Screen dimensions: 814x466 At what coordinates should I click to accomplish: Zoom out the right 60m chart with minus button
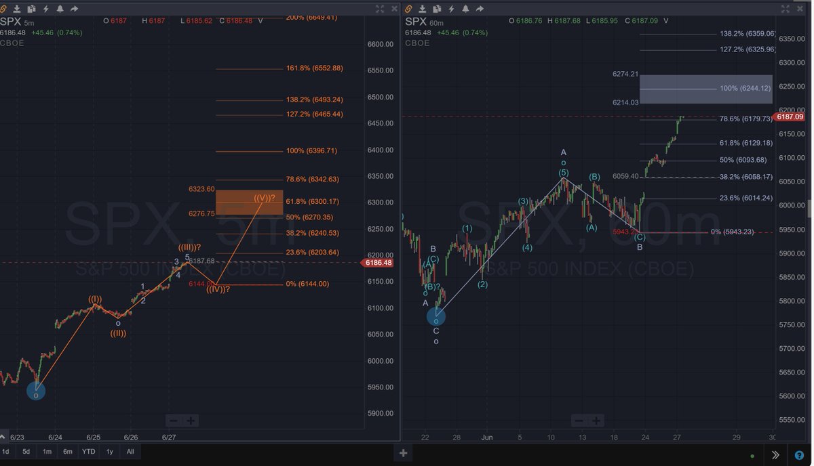[x=581, y=421]
